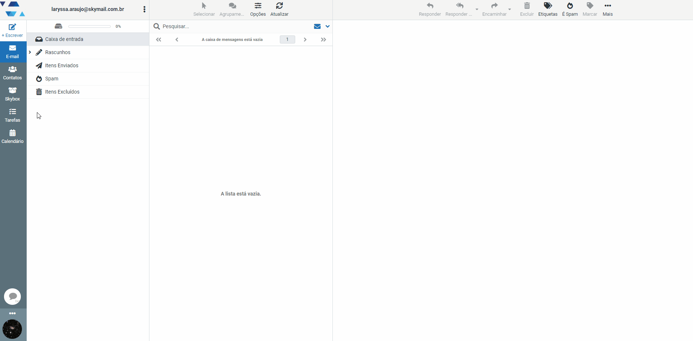Open Calendário in the sidebar

[12, 136]
